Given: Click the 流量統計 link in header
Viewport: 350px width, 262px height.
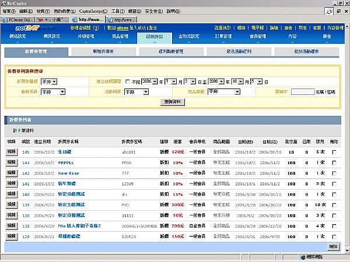Looking at the screenshot, I should pyautogui.click(x=223, y=28).
